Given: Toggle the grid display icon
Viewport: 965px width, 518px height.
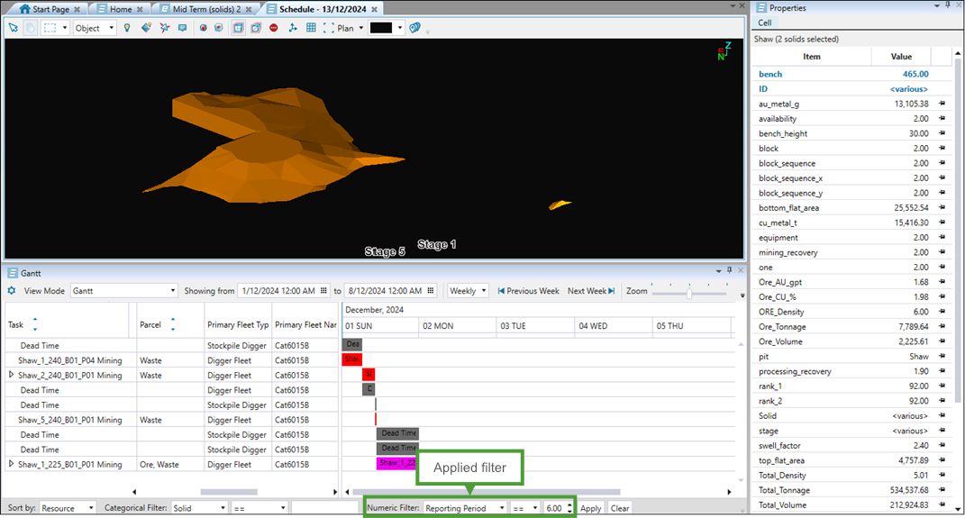Looking at the screenshot, I should (x=311, y=28).
